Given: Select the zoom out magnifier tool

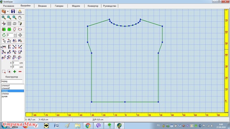Looking at the screenshot, I should point(9,18).
